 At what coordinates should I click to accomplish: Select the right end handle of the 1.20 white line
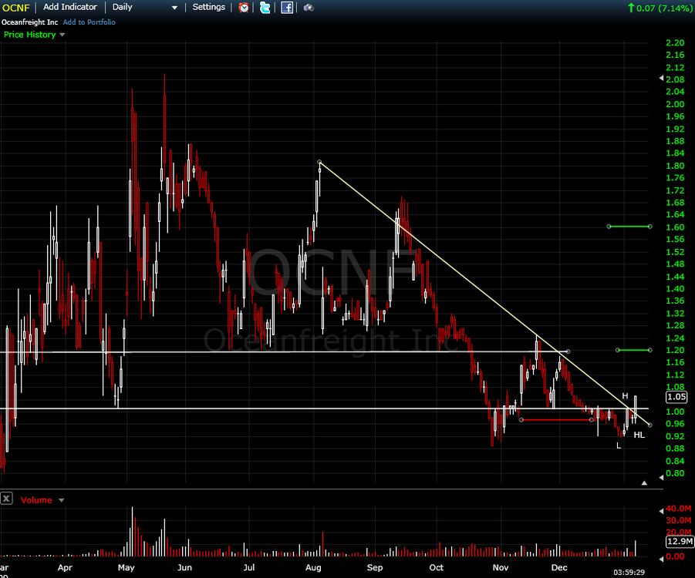[x=568, y=351]
